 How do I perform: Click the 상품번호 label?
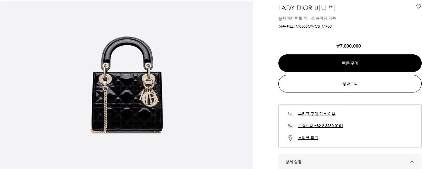click(x=287, y=26)
